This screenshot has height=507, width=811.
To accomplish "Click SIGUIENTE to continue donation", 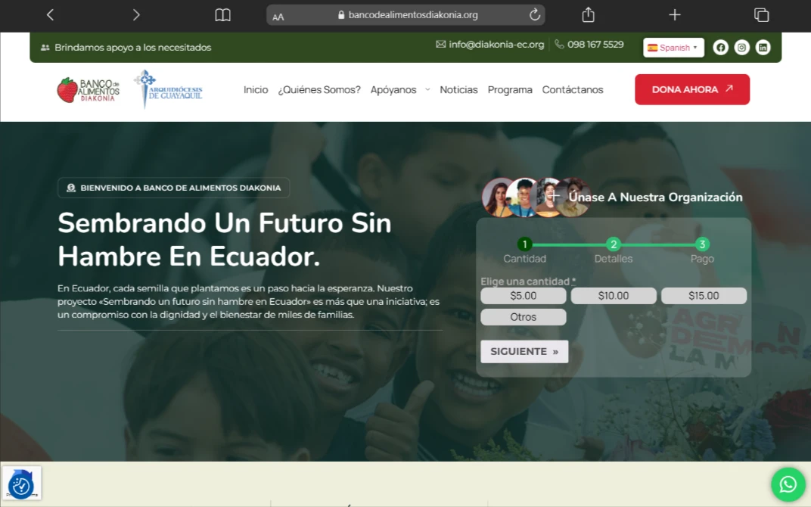I will coord(524,351).
